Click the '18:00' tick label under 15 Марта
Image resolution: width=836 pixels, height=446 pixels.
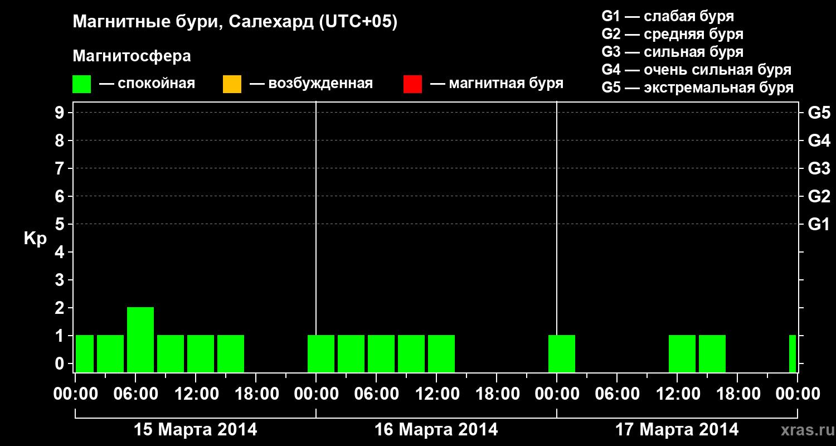pyautogui.click(x=256, y=394)
